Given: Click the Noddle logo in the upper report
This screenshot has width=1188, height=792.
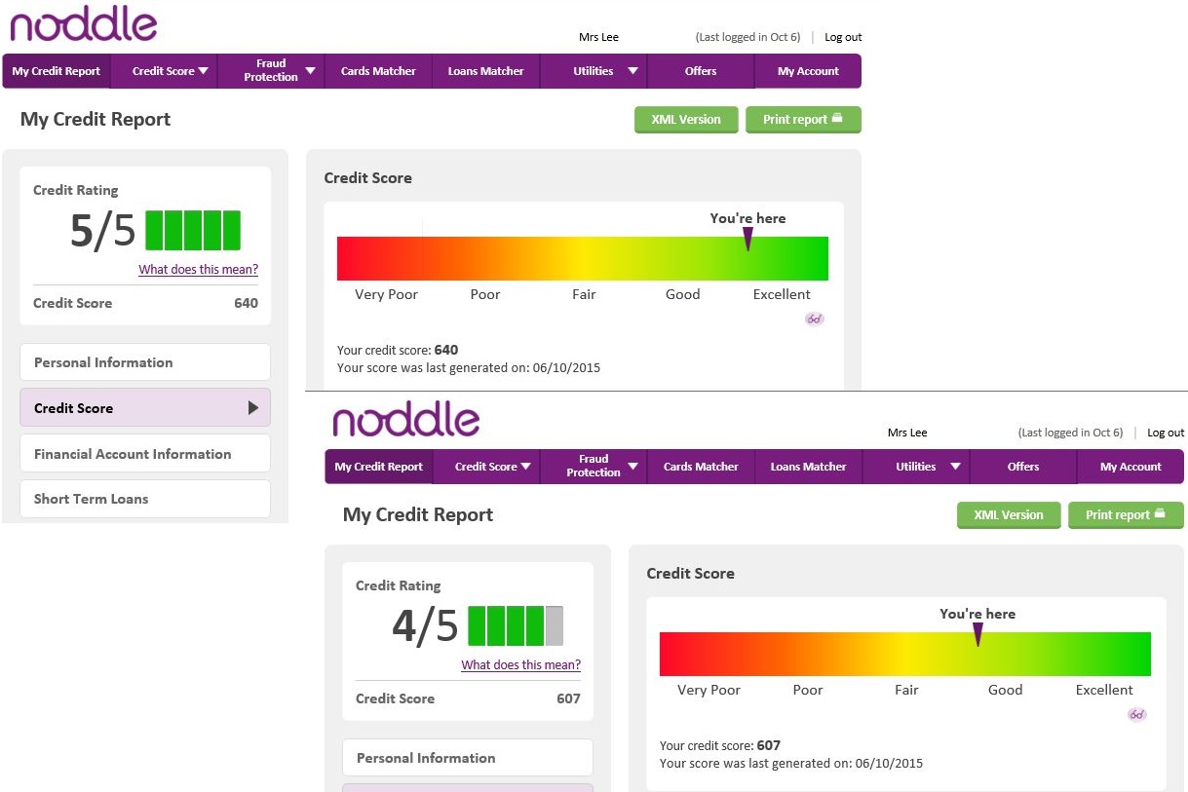Looking at the screenshot, I should [84, 23].
